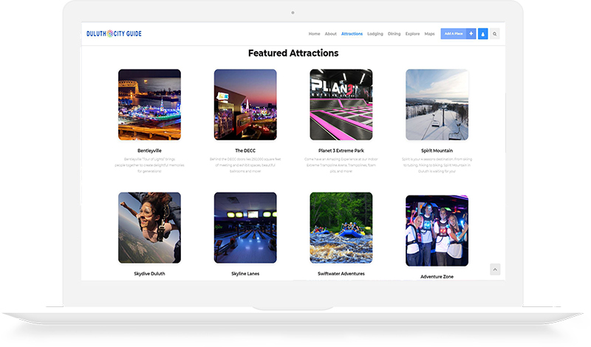Open the Home menu item
This screenshot has height=347, width=591.
click(314, 34)
